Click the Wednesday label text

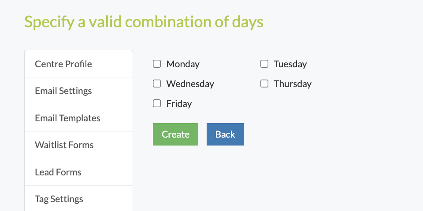click(x=190, y=84)
